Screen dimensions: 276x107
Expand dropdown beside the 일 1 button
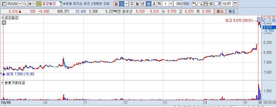click(x=126, y=3)
